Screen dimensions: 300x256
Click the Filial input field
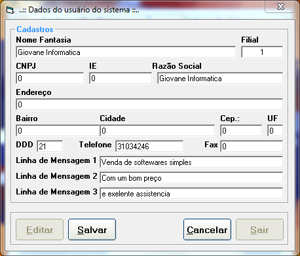[x=262, y=52]
